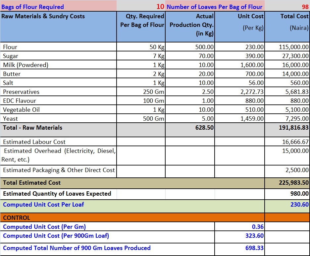
Task: Select Computed Unit Cost Per Loaf 230.60
Action: coord(299,205)
